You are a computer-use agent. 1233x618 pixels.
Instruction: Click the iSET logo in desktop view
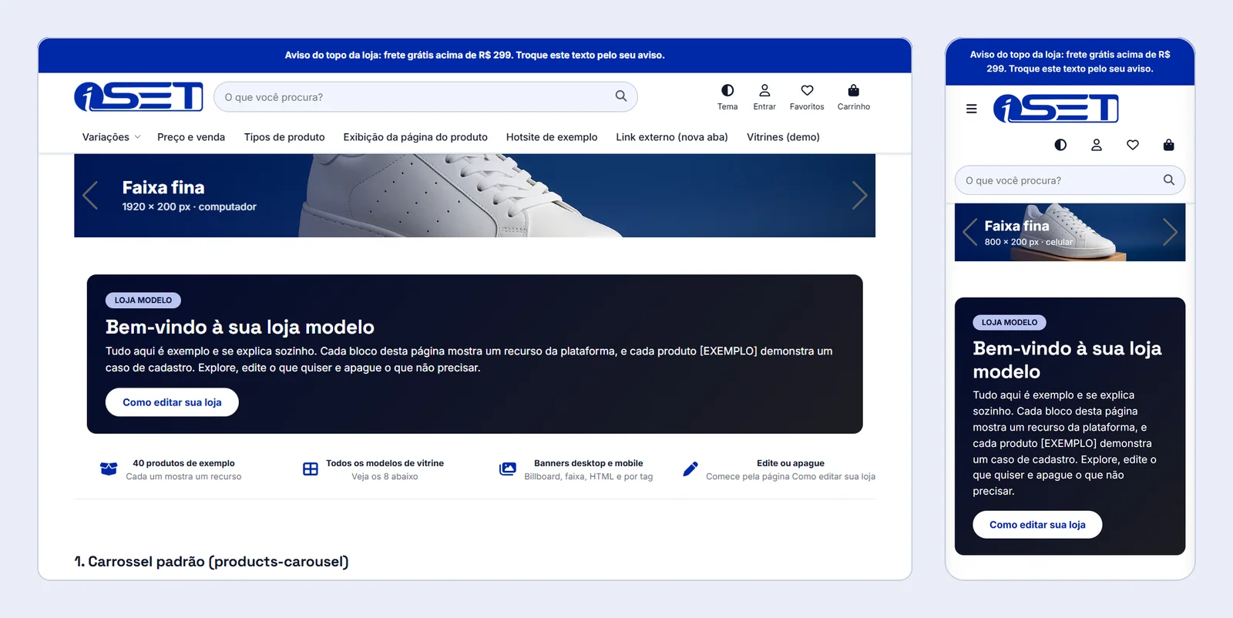(139, 96)
